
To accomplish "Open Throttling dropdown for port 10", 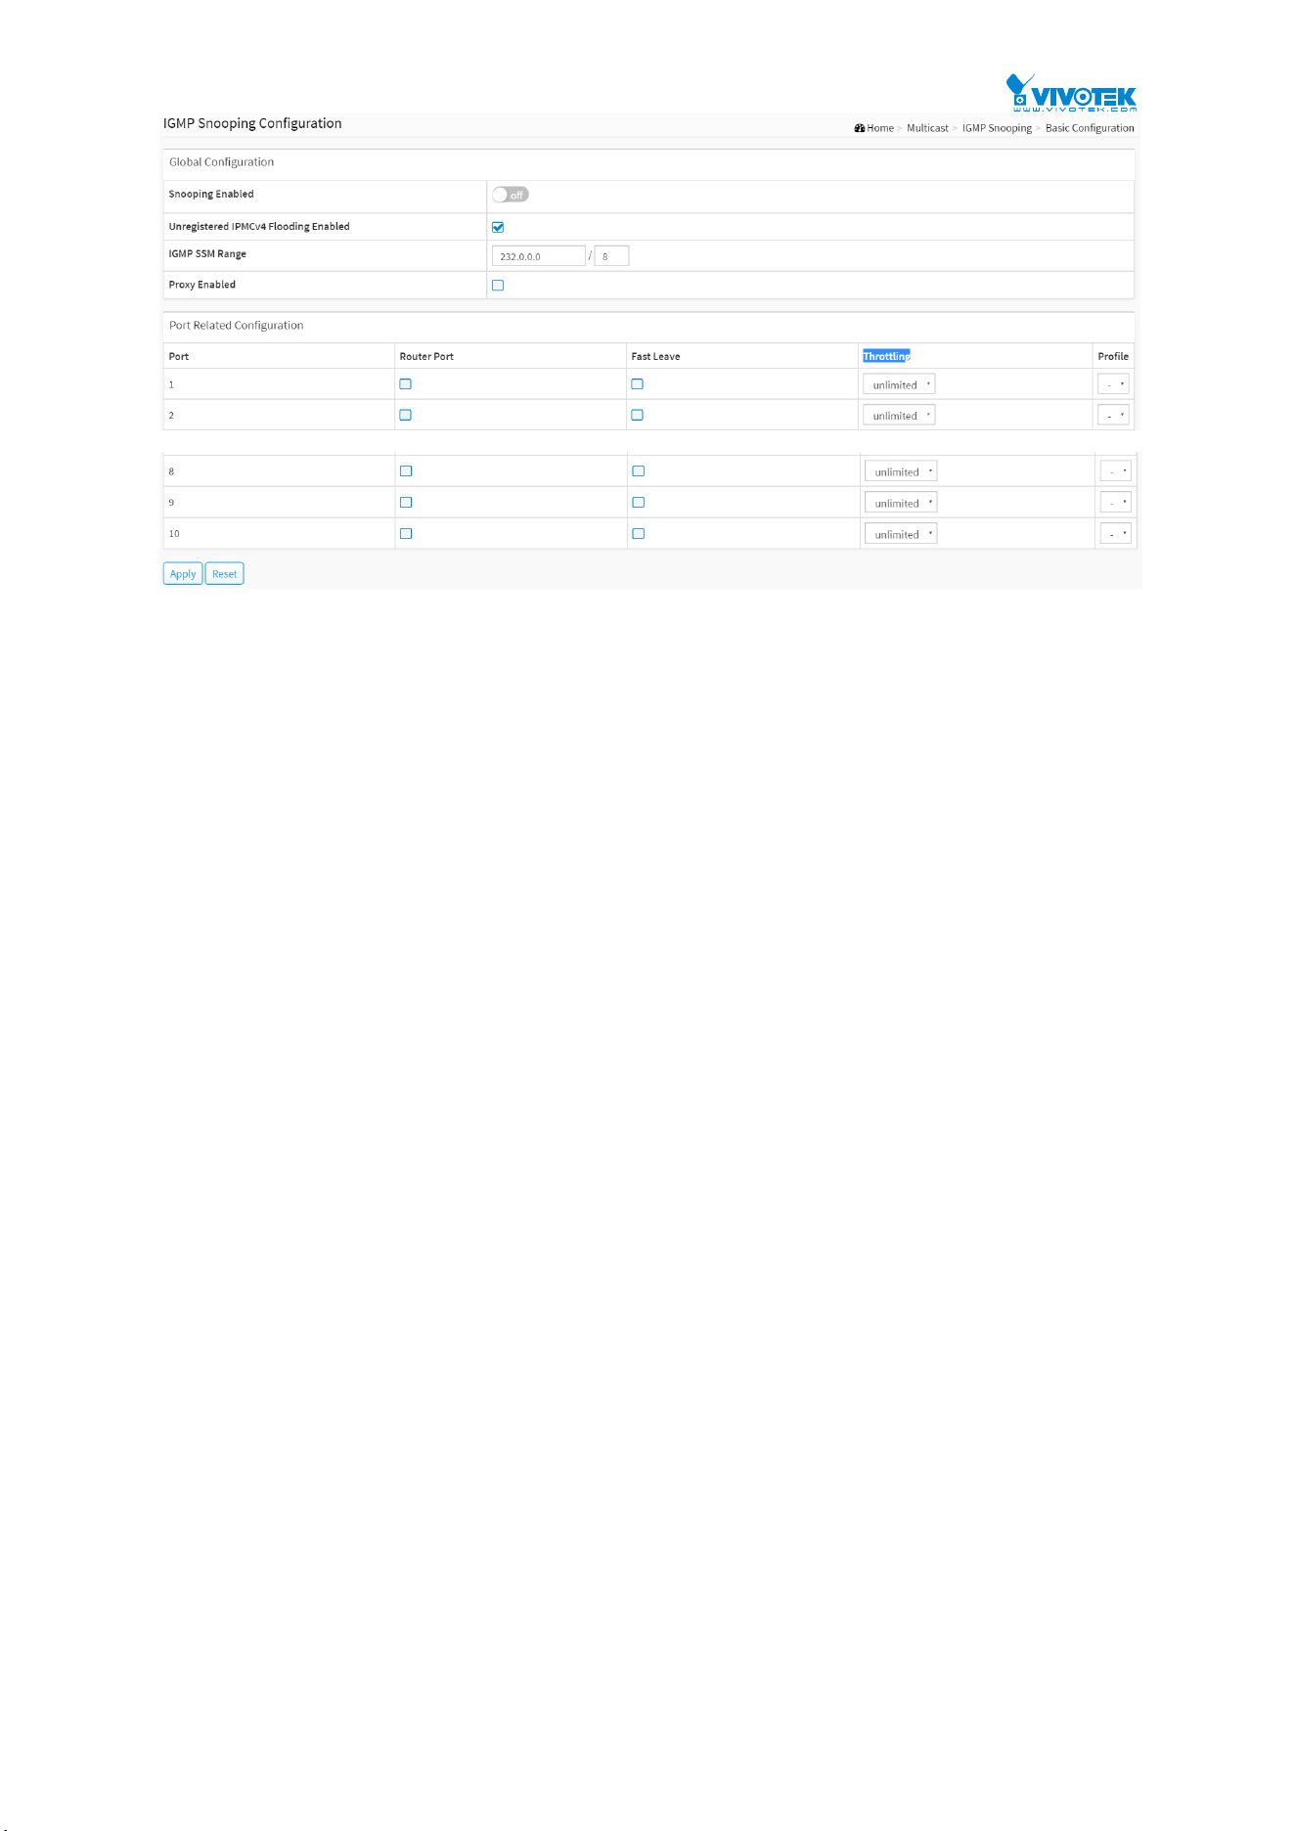I will click(901, 534).
